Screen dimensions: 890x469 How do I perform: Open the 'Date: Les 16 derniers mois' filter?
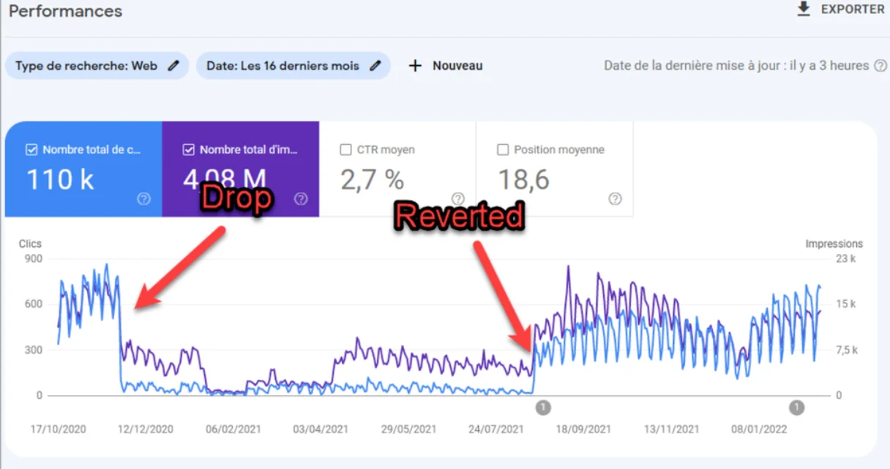pyautogui.click(x=283, y=66)
